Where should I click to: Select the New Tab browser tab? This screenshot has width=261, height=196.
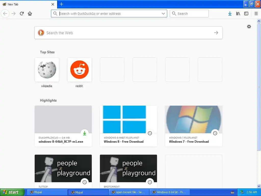28,4
